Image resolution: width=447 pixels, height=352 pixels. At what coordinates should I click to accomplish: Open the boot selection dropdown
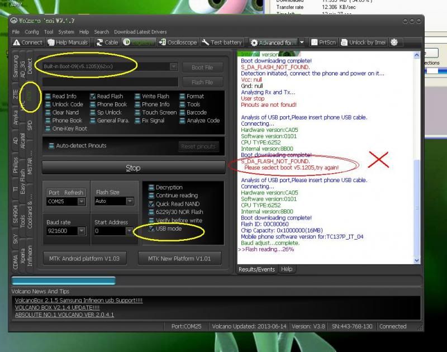(x=173, y=66)
